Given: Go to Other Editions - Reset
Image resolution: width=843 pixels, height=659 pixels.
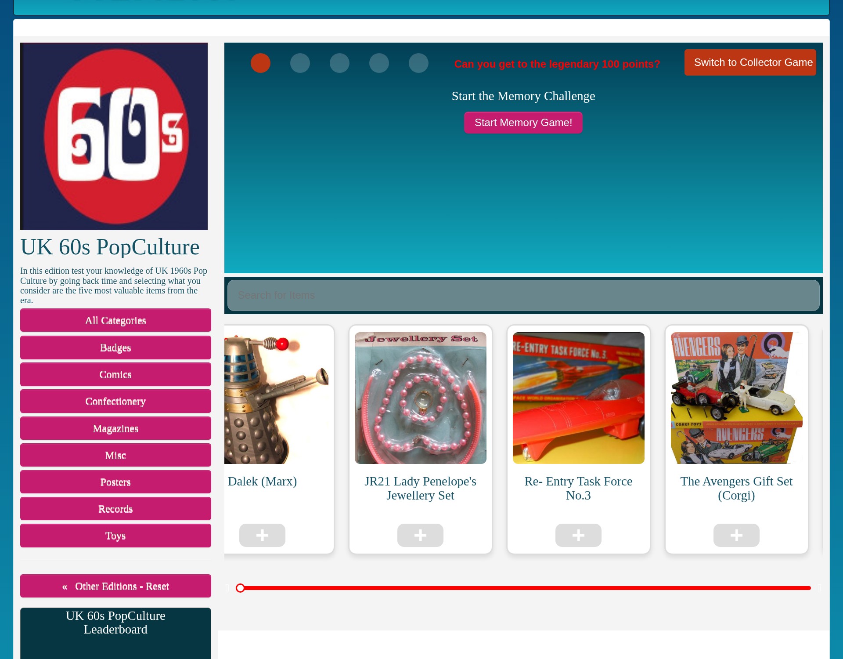Looking at the screenshot, I should (115, 586).
